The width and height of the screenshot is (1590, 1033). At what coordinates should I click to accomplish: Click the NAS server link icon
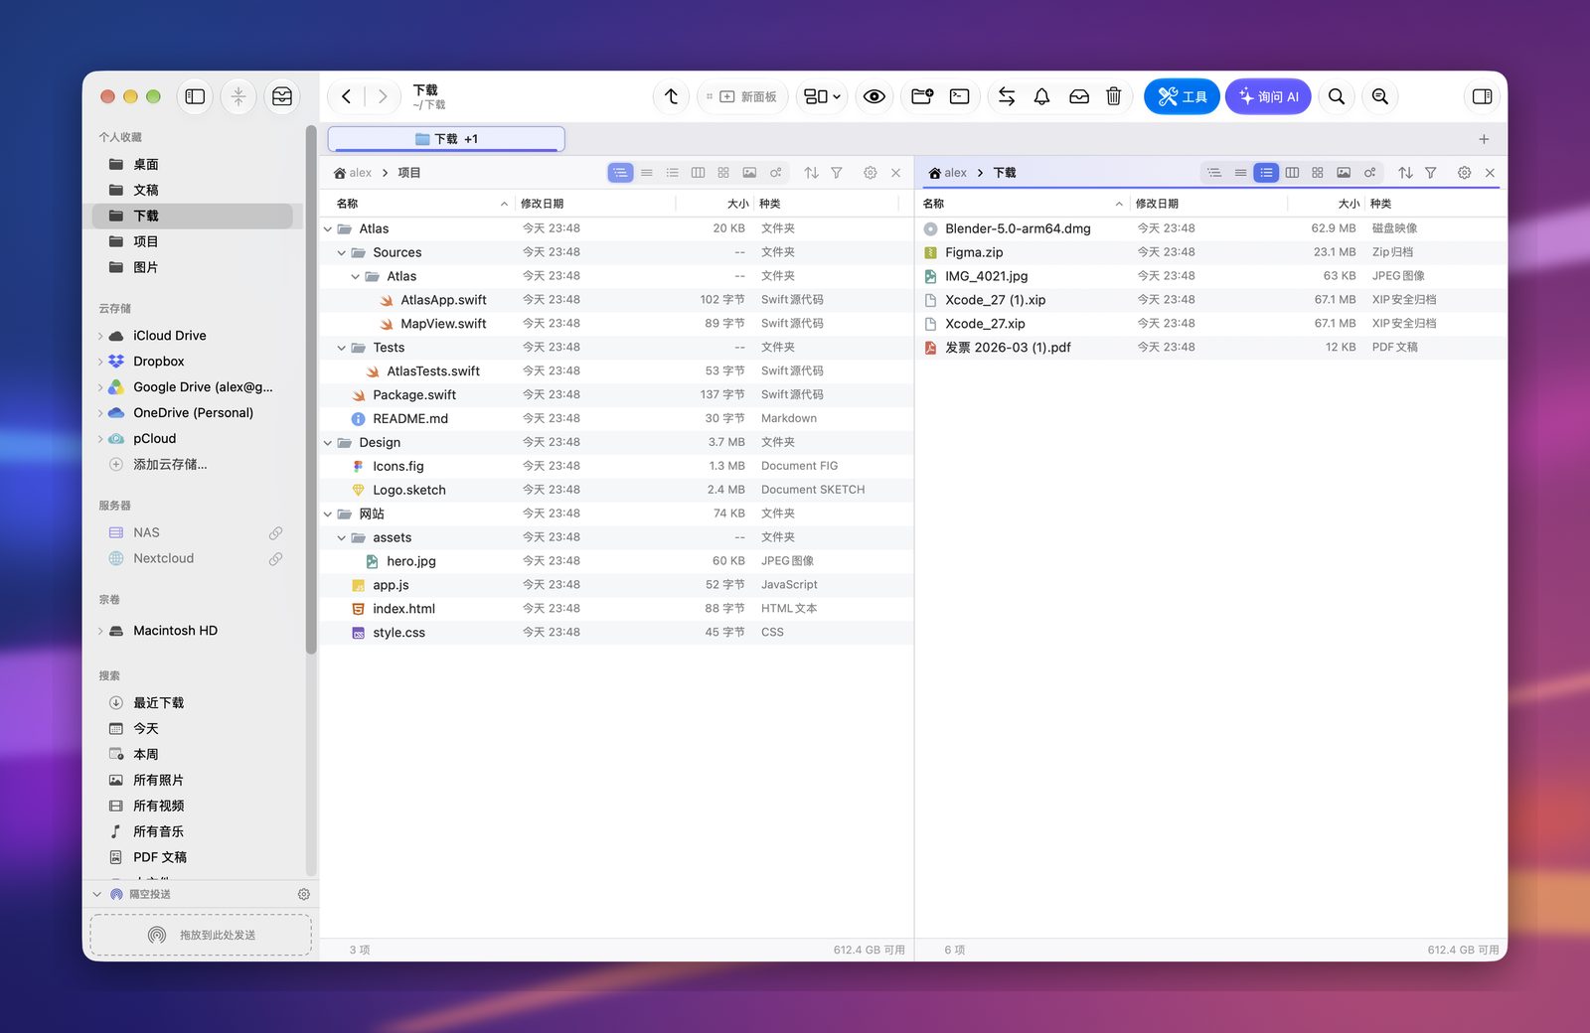275,533
